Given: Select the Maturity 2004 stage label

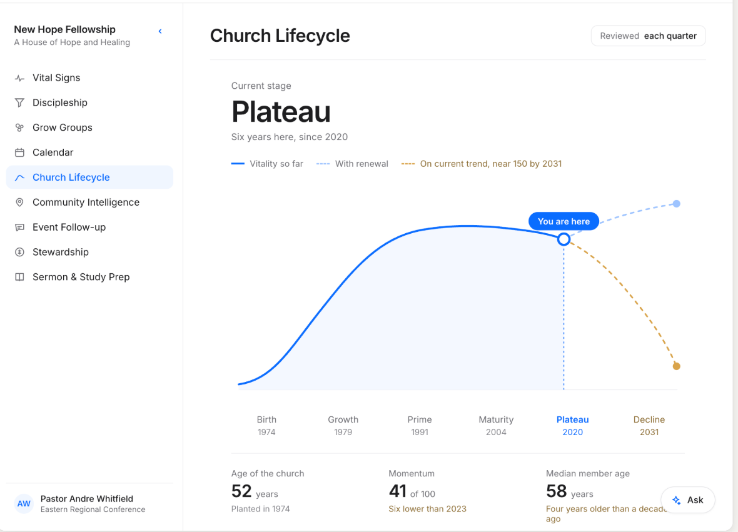Looking at the screenshot, I should point(496,426).
